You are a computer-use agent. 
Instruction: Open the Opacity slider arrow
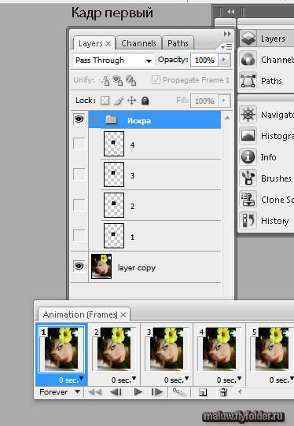pos(224,60)
